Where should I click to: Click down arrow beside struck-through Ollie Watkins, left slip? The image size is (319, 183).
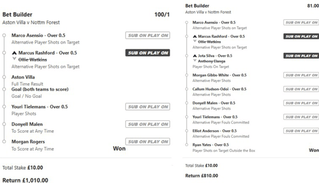[14, 59]
